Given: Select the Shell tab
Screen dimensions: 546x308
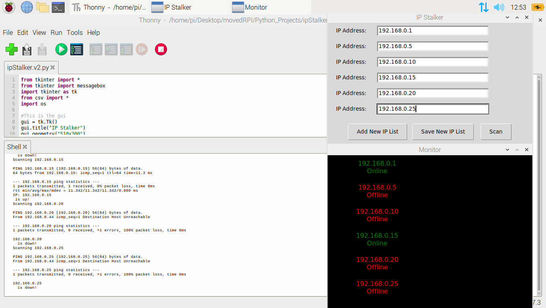Looking at the screenshot, I should point(18,147).
